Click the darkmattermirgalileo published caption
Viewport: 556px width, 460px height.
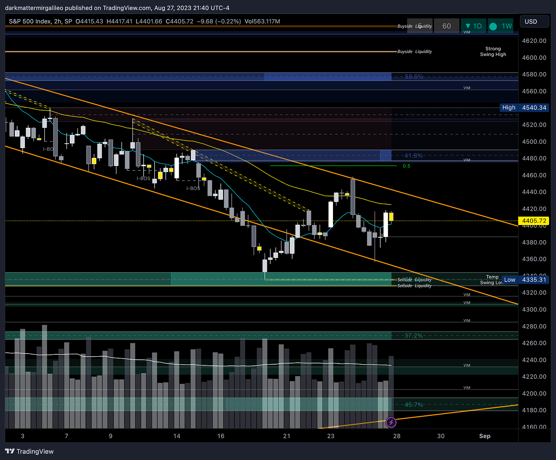(117, 8)
